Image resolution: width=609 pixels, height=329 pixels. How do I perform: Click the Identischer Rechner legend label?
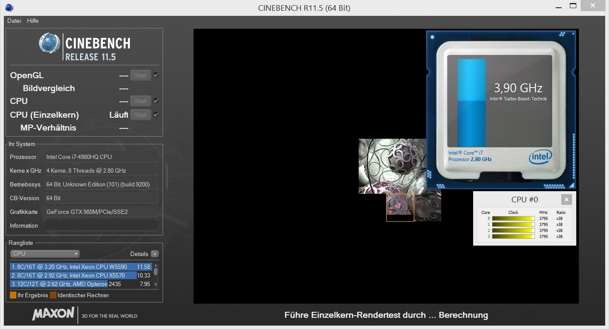click(83, 295)
